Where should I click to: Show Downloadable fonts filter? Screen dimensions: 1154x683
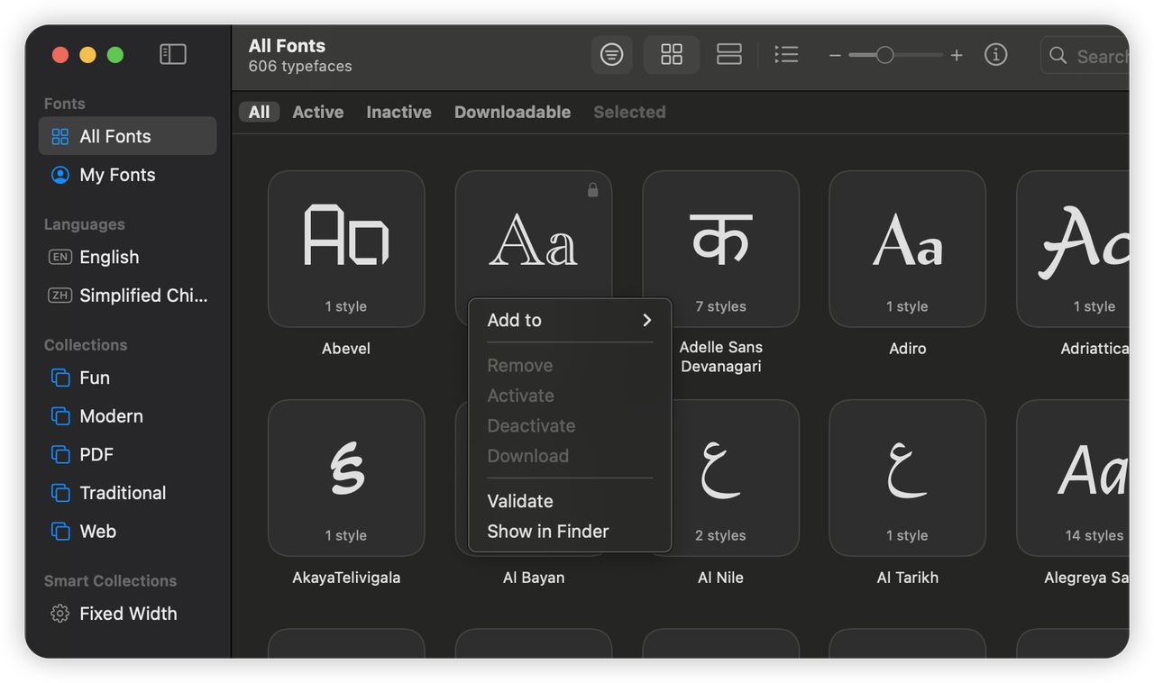[x=512, y=112]
